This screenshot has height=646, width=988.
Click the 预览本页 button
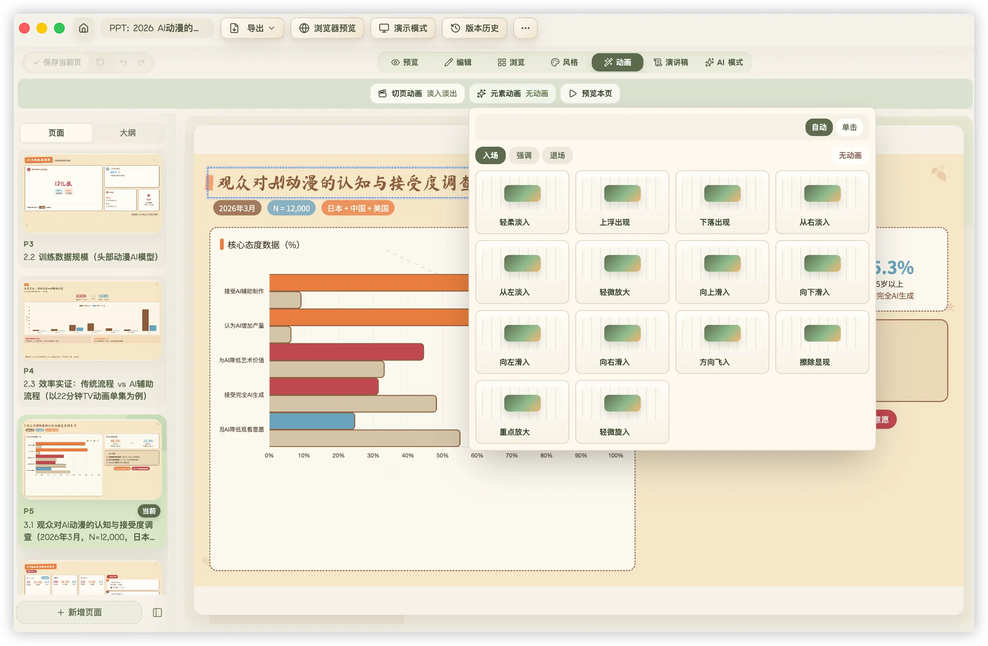pyautogui.click(x=590, y=93)
